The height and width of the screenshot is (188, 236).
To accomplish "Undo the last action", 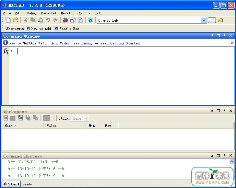I will pyautogui.click(x=48, y=20).
